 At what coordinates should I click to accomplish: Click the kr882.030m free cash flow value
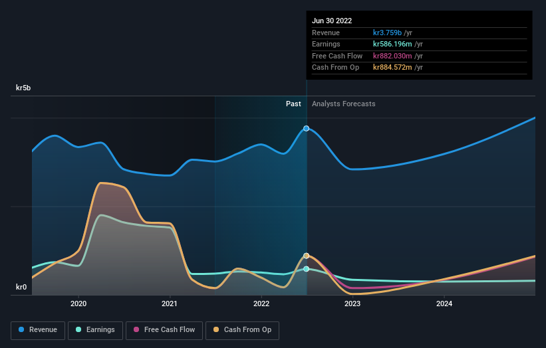[x=392, y=56]
